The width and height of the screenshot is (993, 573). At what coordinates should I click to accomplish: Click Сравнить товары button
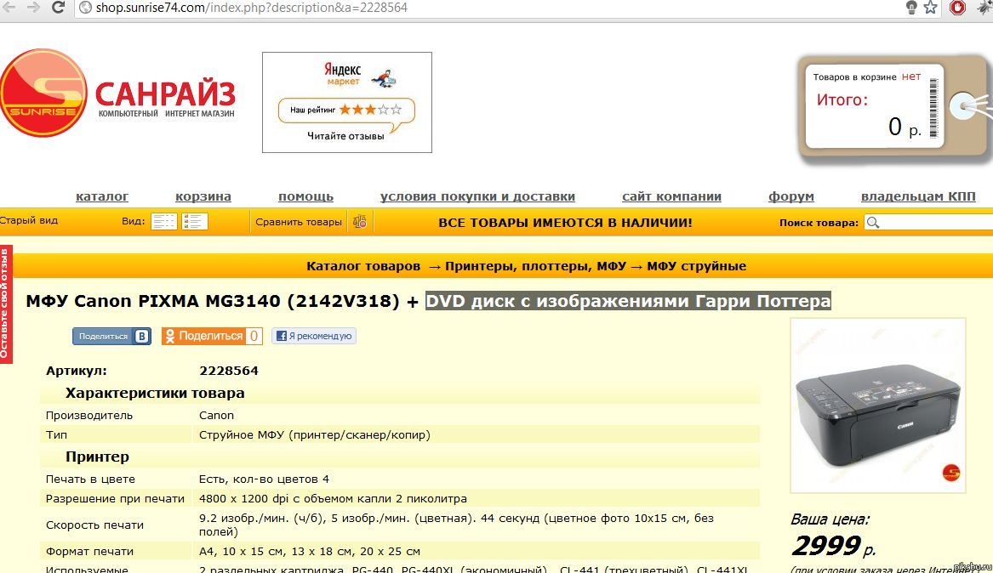coord(299,222)
